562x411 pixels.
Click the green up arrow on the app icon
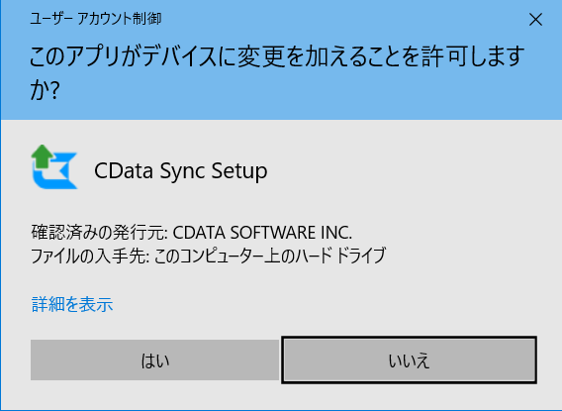point(43,156)
